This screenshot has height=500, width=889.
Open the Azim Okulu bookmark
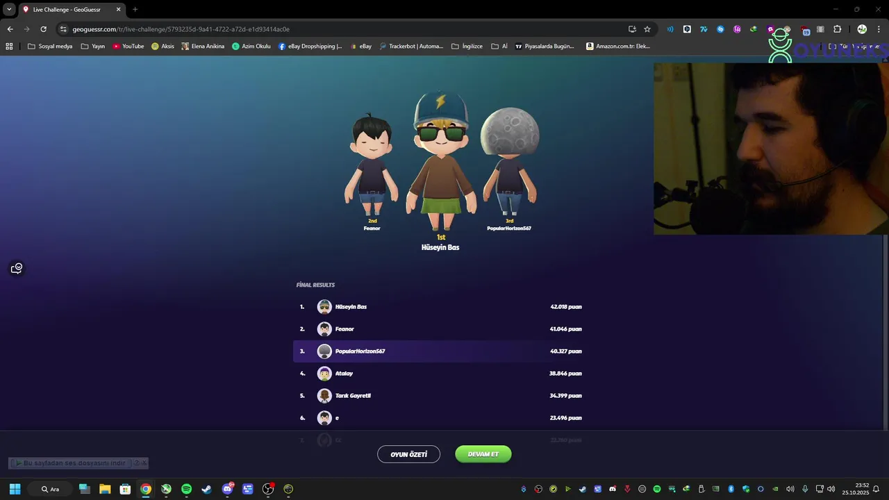coord(251,46)
